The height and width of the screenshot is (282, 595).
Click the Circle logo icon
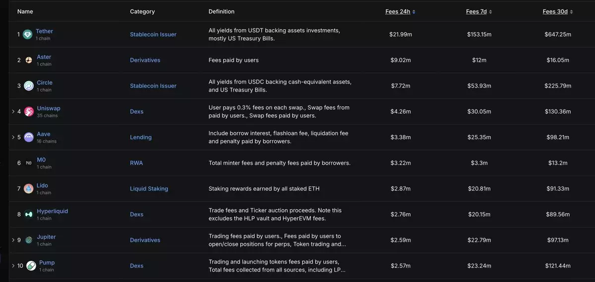(29, 86)
